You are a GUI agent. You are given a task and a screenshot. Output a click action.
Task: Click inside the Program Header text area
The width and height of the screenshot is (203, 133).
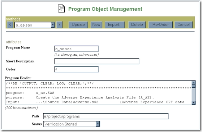[99, 93]
